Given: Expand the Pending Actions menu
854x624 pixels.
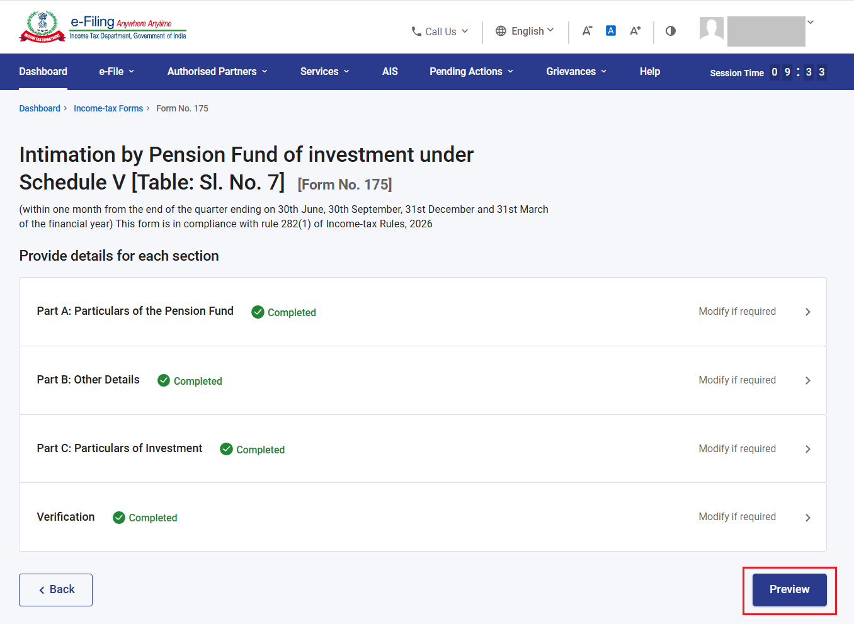Looking at the screenshot, I should [471, 72].
